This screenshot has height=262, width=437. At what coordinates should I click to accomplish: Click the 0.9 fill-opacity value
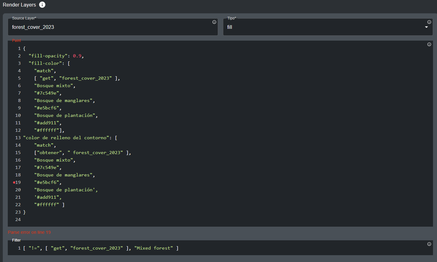point(77,56)
